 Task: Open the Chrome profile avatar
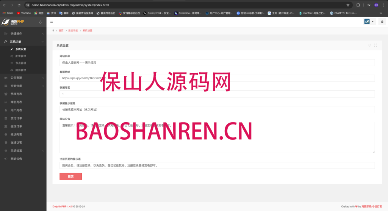pyautogui.click(x=376, y=5)
